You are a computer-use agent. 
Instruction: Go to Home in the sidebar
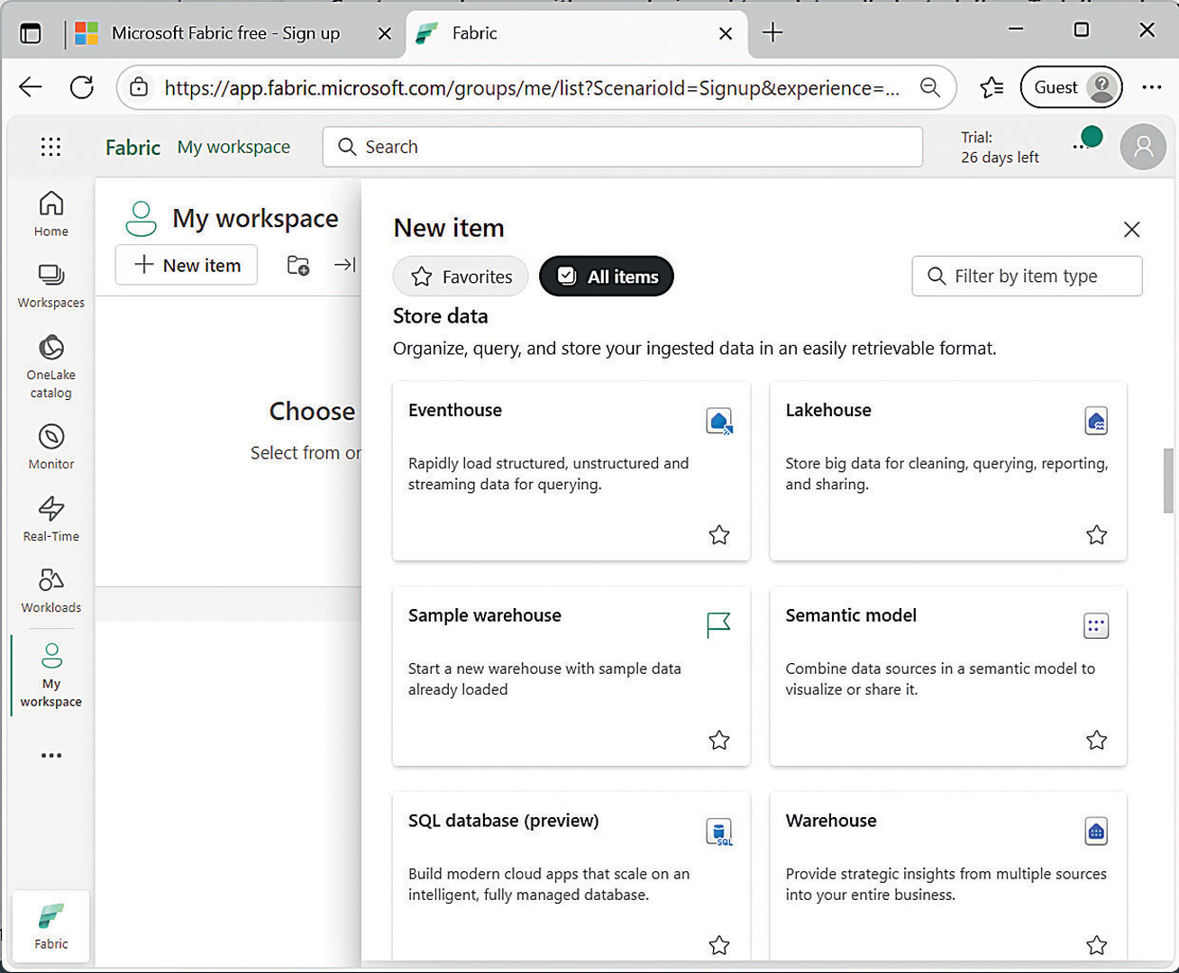(51, 214)
